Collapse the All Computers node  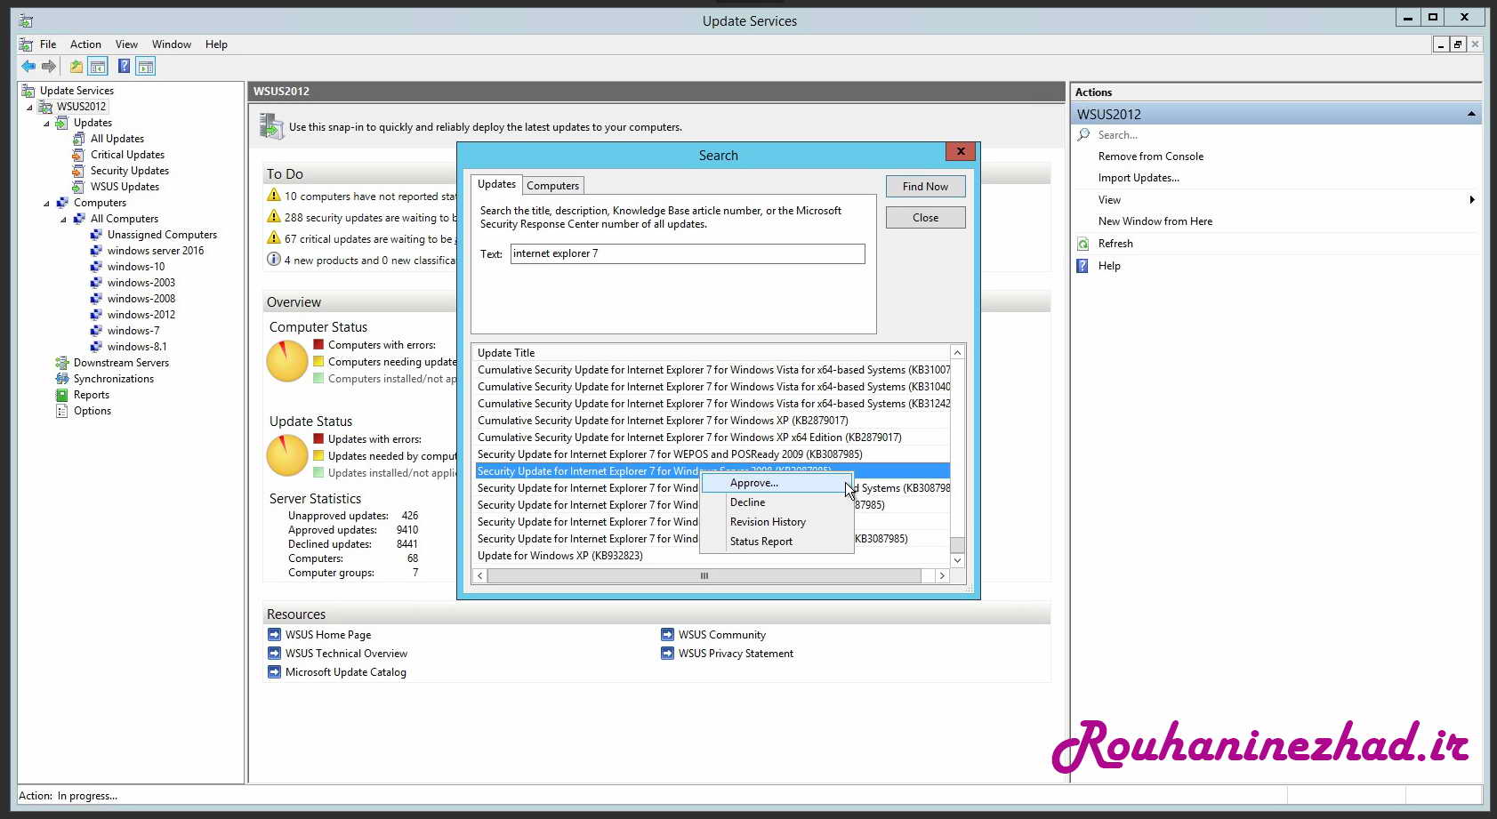[x=63, y=220]
